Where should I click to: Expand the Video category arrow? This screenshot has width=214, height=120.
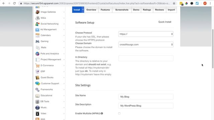click(x=64, y=113)
